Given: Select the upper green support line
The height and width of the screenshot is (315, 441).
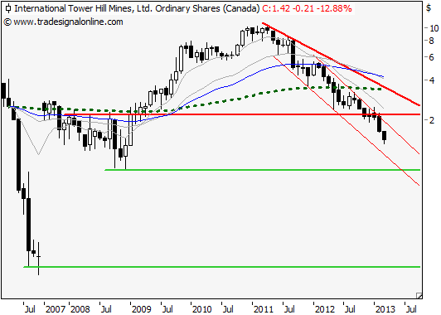Looking at the screenshot, I should point(263,170).
